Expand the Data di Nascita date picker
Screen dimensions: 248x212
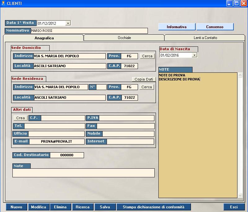pos(195,55)
